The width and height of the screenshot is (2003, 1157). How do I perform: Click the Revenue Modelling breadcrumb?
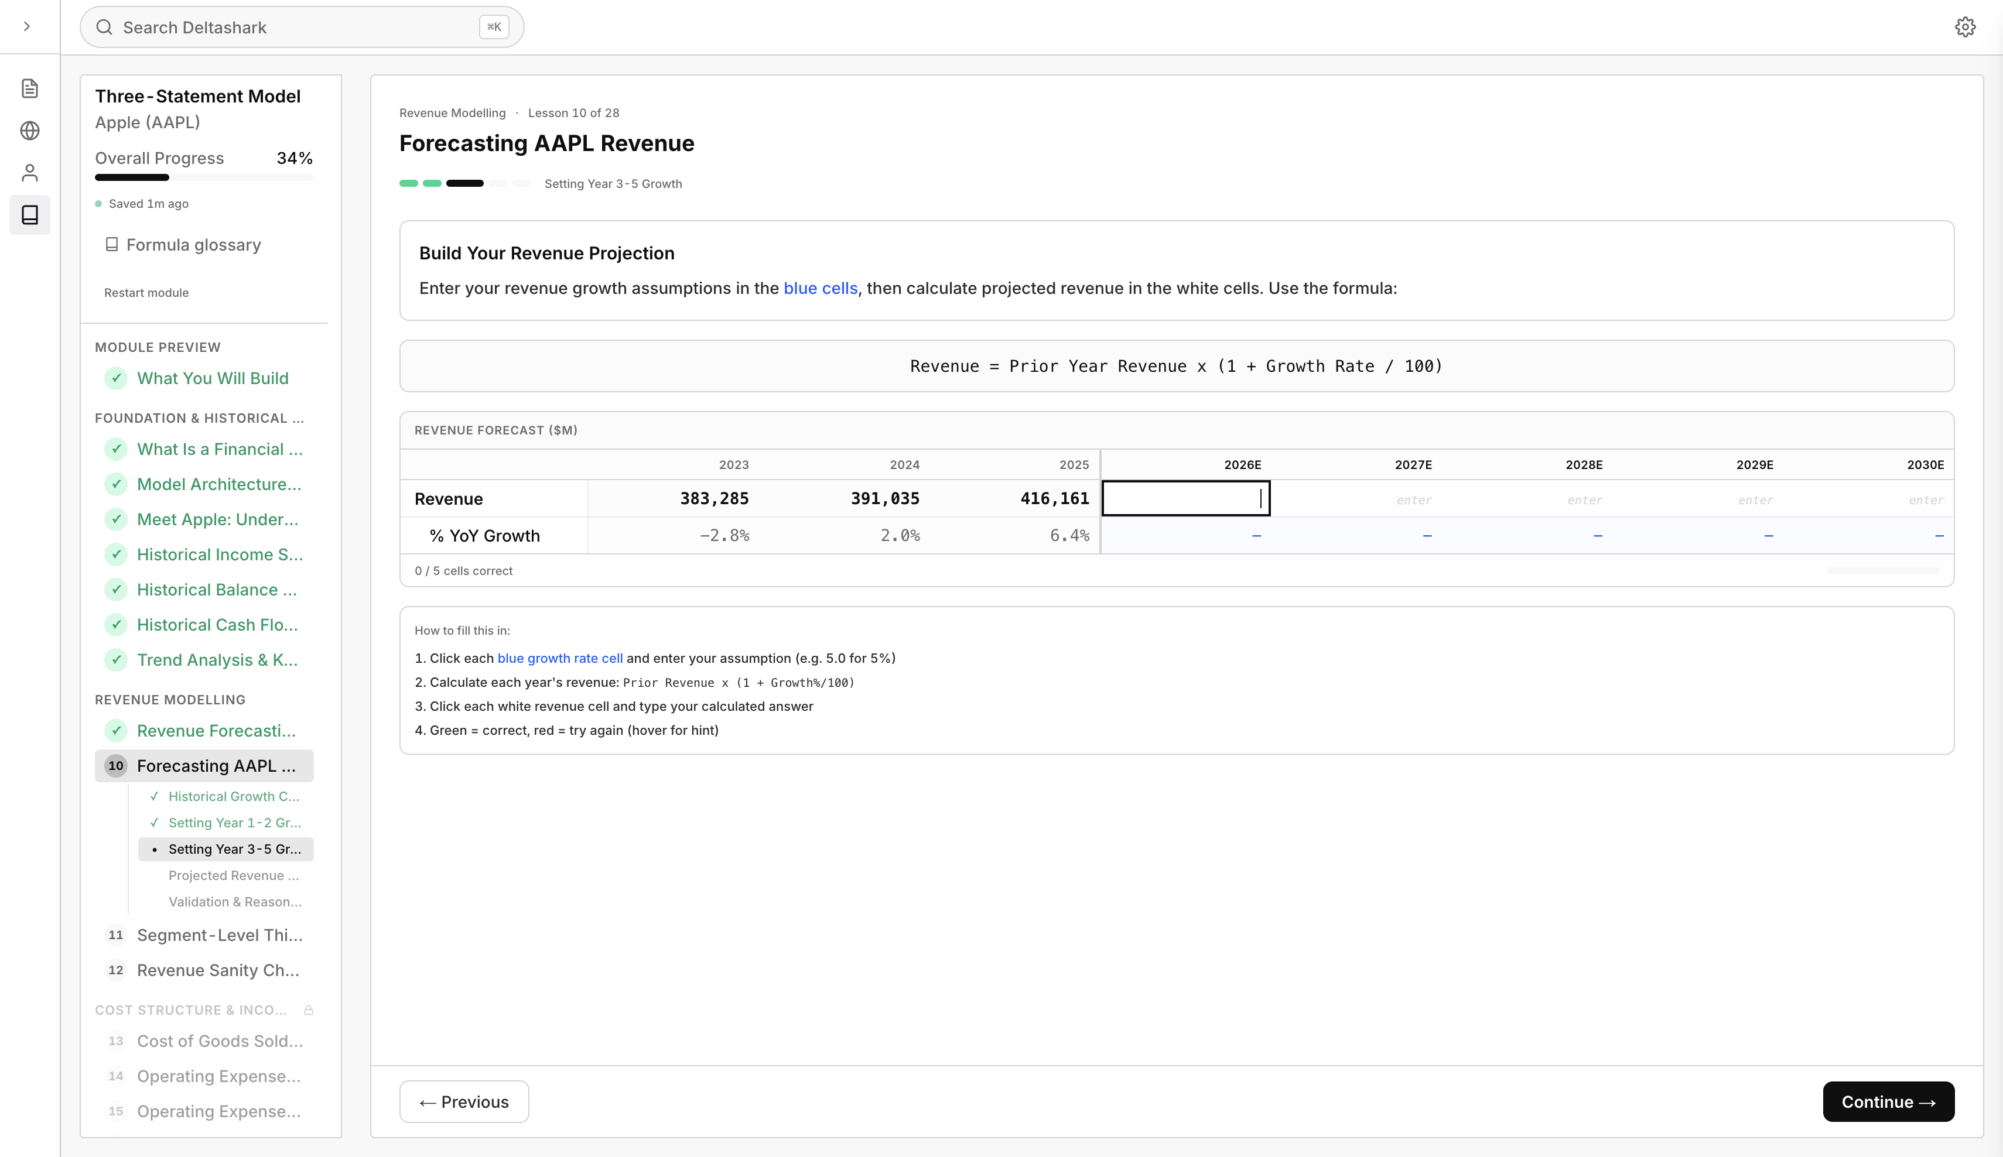click(x=452, y=113)
